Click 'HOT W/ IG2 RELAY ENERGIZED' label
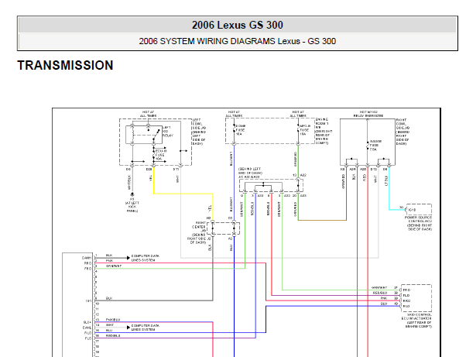 pos(368,114)
